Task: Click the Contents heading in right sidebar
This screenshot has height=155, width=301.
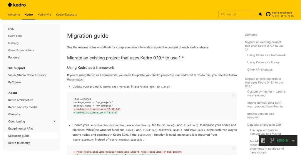Action: 251,35
